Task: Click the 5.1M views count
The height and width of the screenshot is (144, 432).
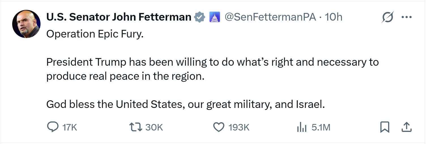Action: (x=321, y=128)
